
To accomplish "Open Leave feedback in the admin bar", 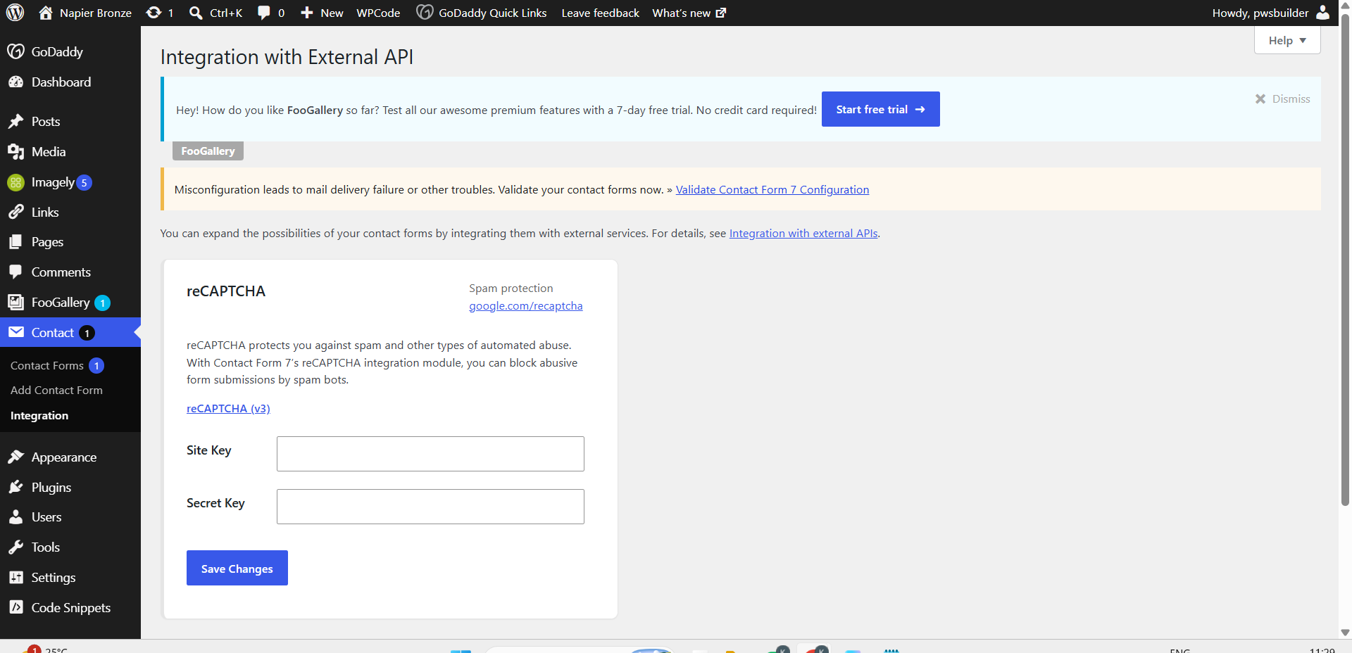I will pyautogui.click(x=600, y=13).
